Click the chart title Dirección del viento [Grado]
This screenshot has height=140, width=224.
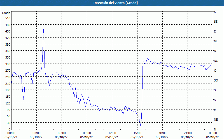tap(116, 3)
